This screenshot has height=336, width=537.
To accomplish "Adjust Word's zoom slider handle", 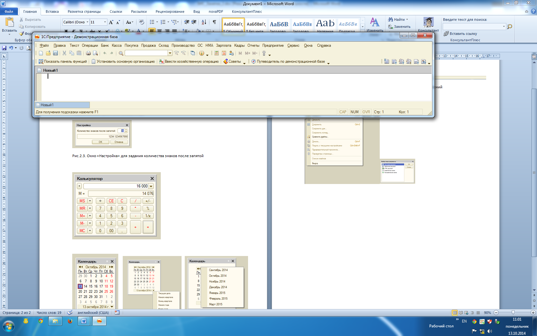I will [513, 313].
